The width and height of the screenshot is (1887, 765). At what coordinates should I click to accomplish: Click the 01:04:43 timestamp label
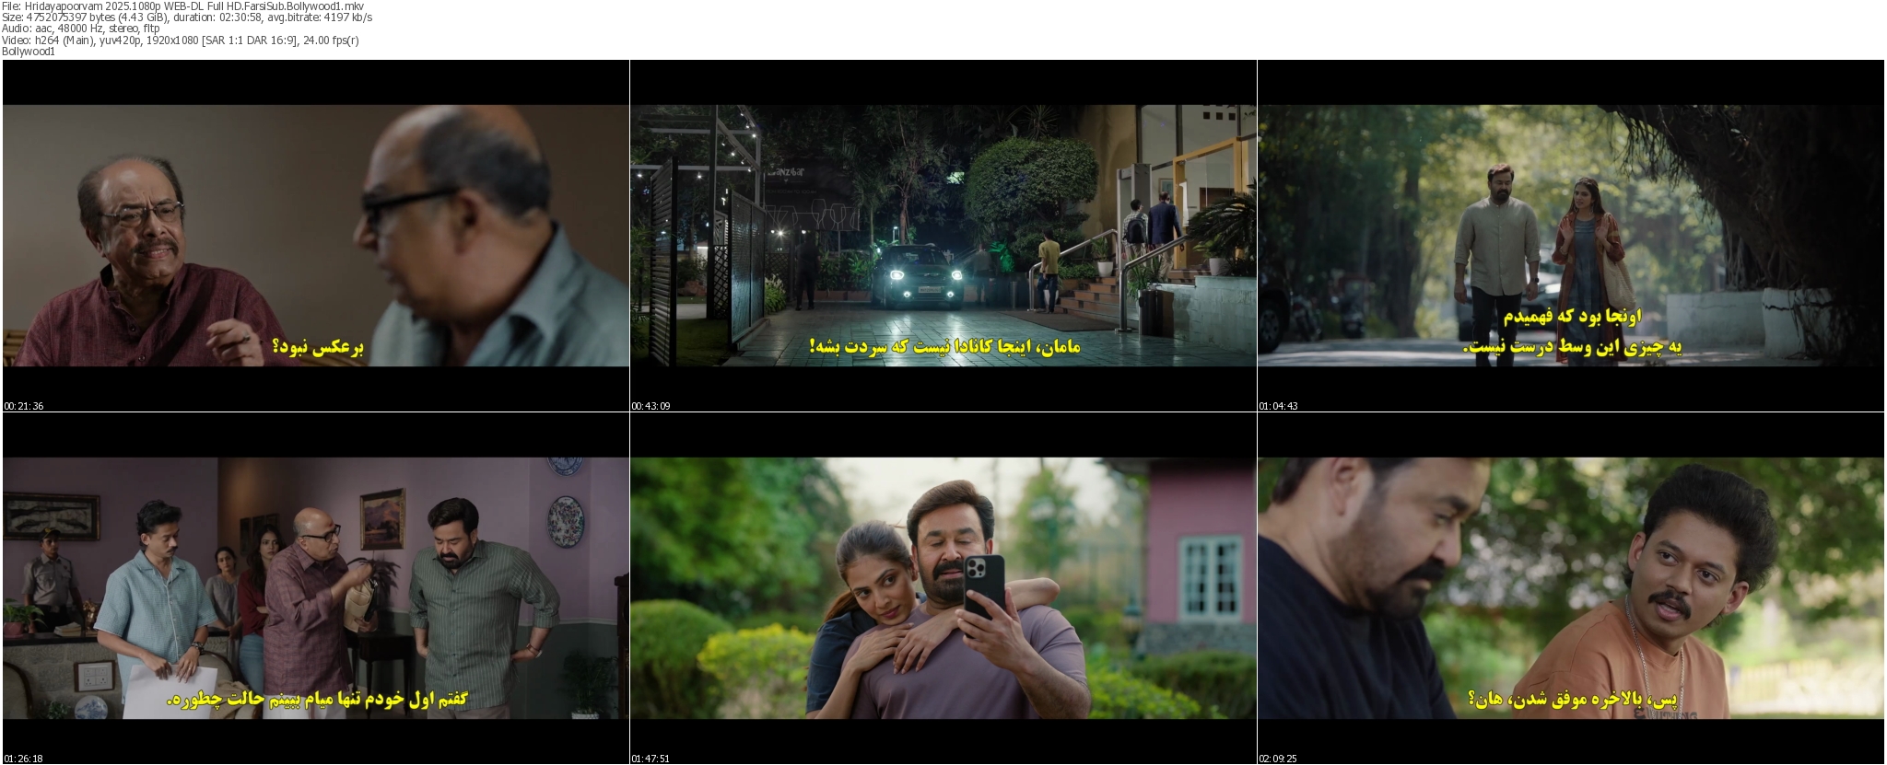point(1278,406)
